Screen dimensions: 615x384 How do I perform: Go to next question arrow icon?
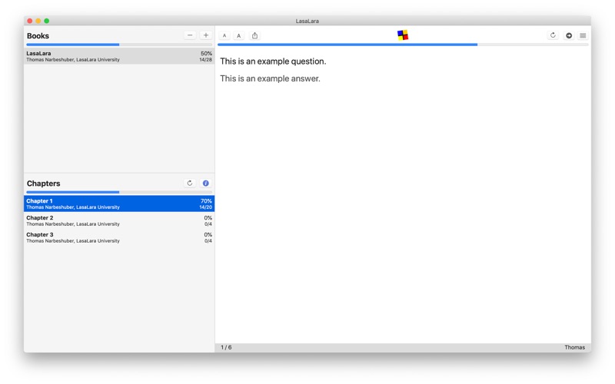tap(568, 35)
